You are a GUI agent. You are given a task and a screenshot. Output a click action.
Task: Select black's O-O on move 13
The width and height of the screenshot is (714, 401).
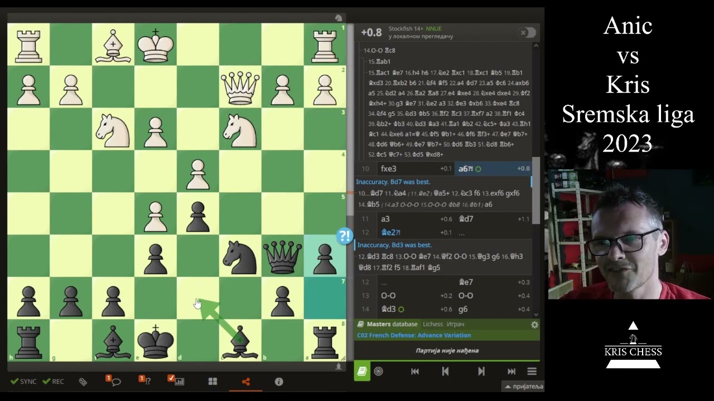[493, 296]
